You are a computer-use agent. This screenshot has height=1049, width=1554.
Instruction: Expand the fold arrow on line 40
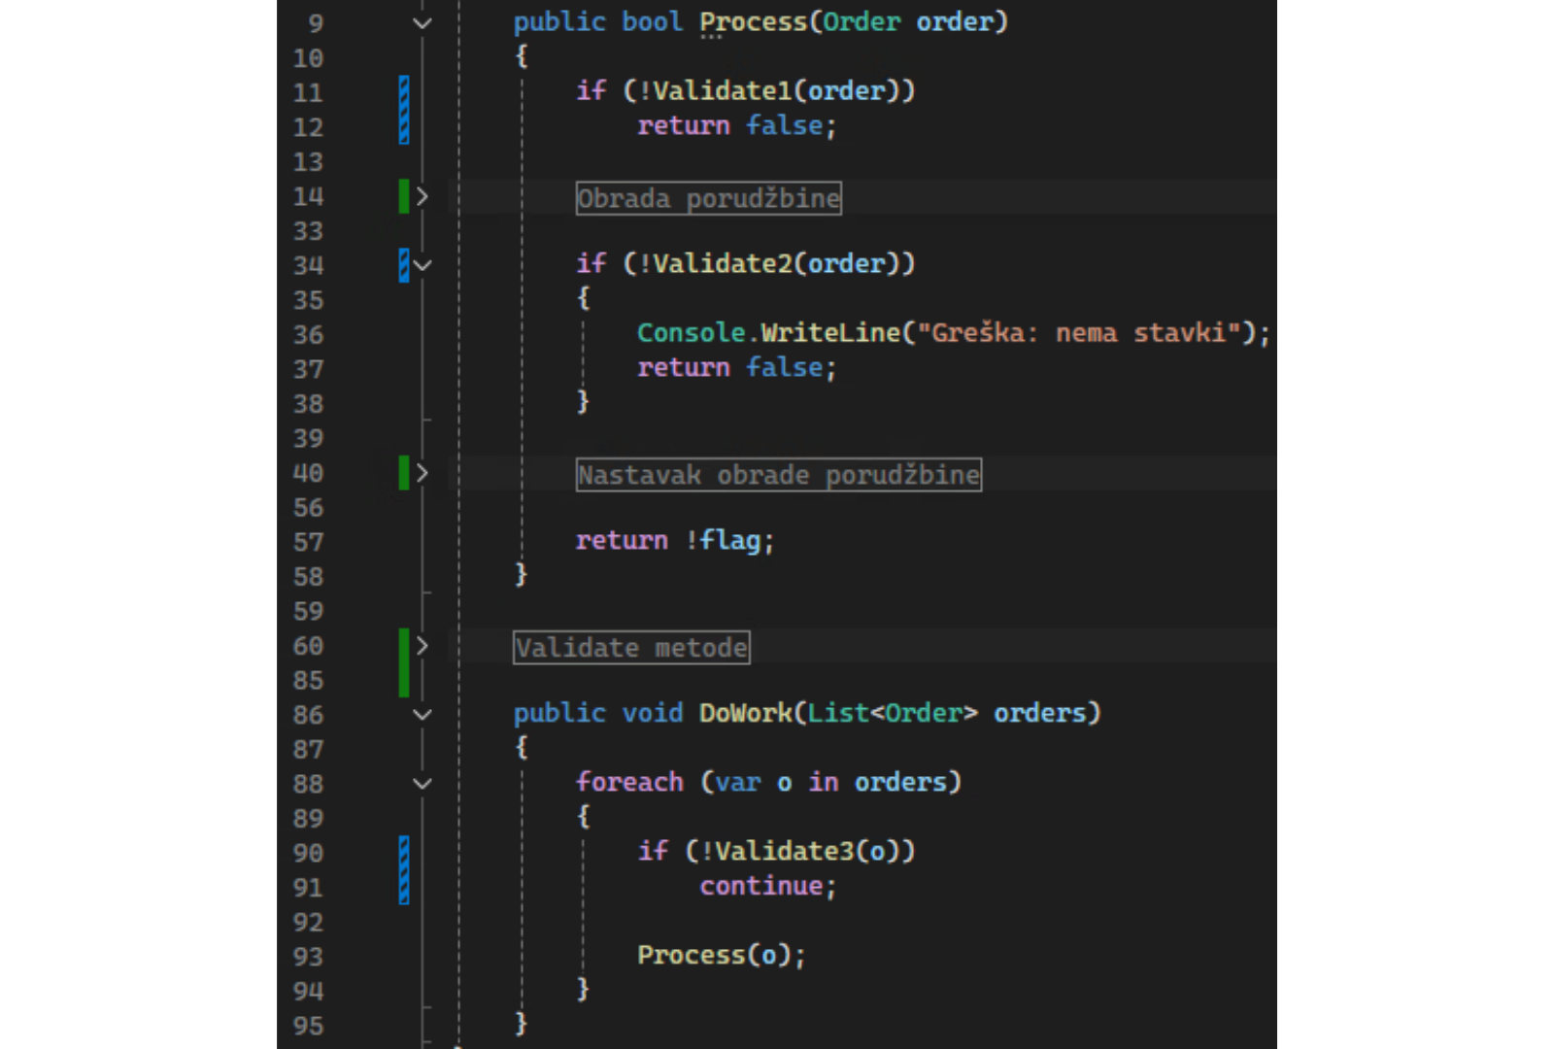(x=422, y=473)
